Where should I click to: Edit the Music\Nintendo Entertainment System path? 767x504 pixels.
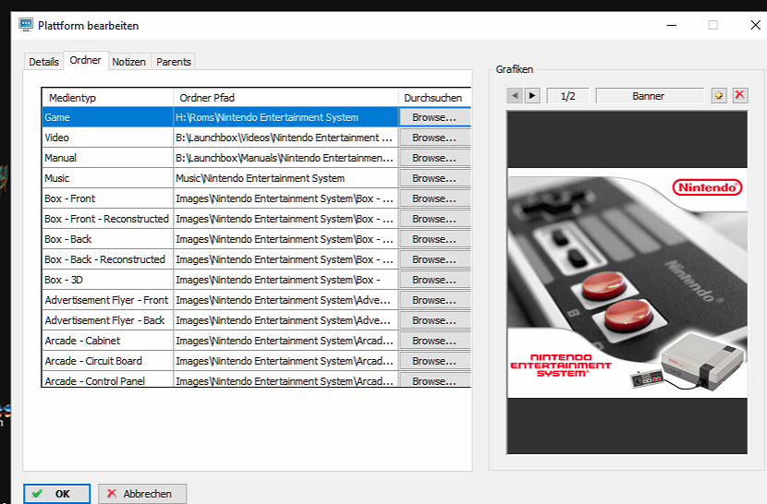[x=286, y=178]
